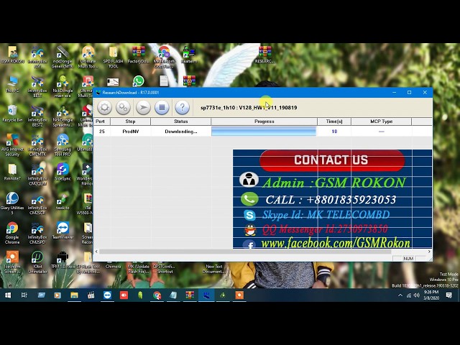This screenshot has width=460, height=345.
Task: Switch to Icecream recorder on taskbar
Action: coord(239,295)
